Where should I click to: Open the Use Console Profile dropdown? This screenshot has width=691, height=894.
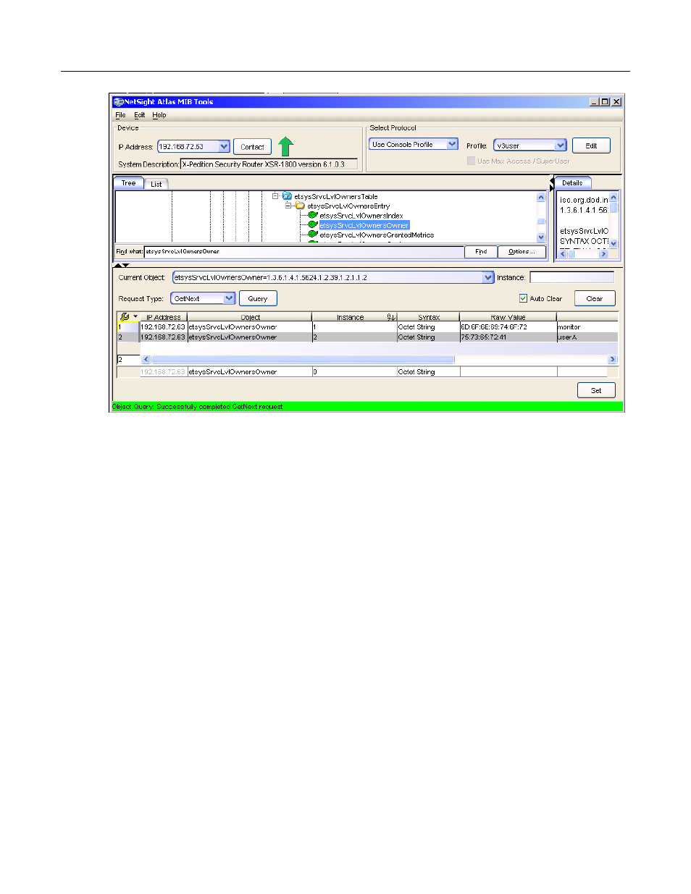pyautogui.click(x=452, y=144)
